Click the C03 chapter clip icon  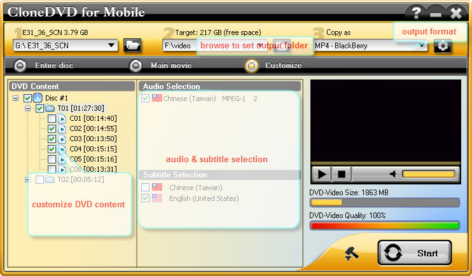[x=62, y=139]
